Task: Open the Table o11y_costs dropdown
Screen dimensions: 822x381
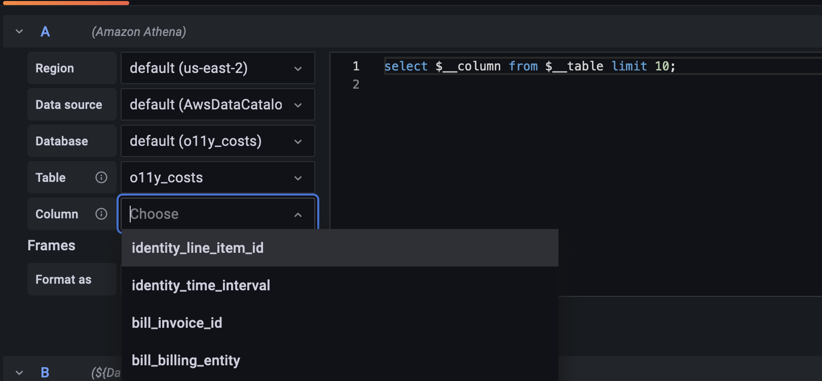Action: 217,177
